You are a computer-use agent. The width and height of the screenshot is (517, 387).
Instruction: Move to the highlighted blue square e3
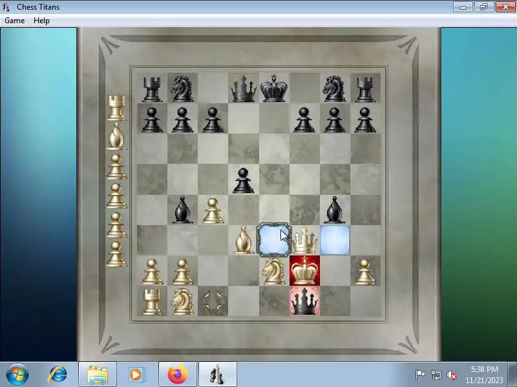coord(274,240)
